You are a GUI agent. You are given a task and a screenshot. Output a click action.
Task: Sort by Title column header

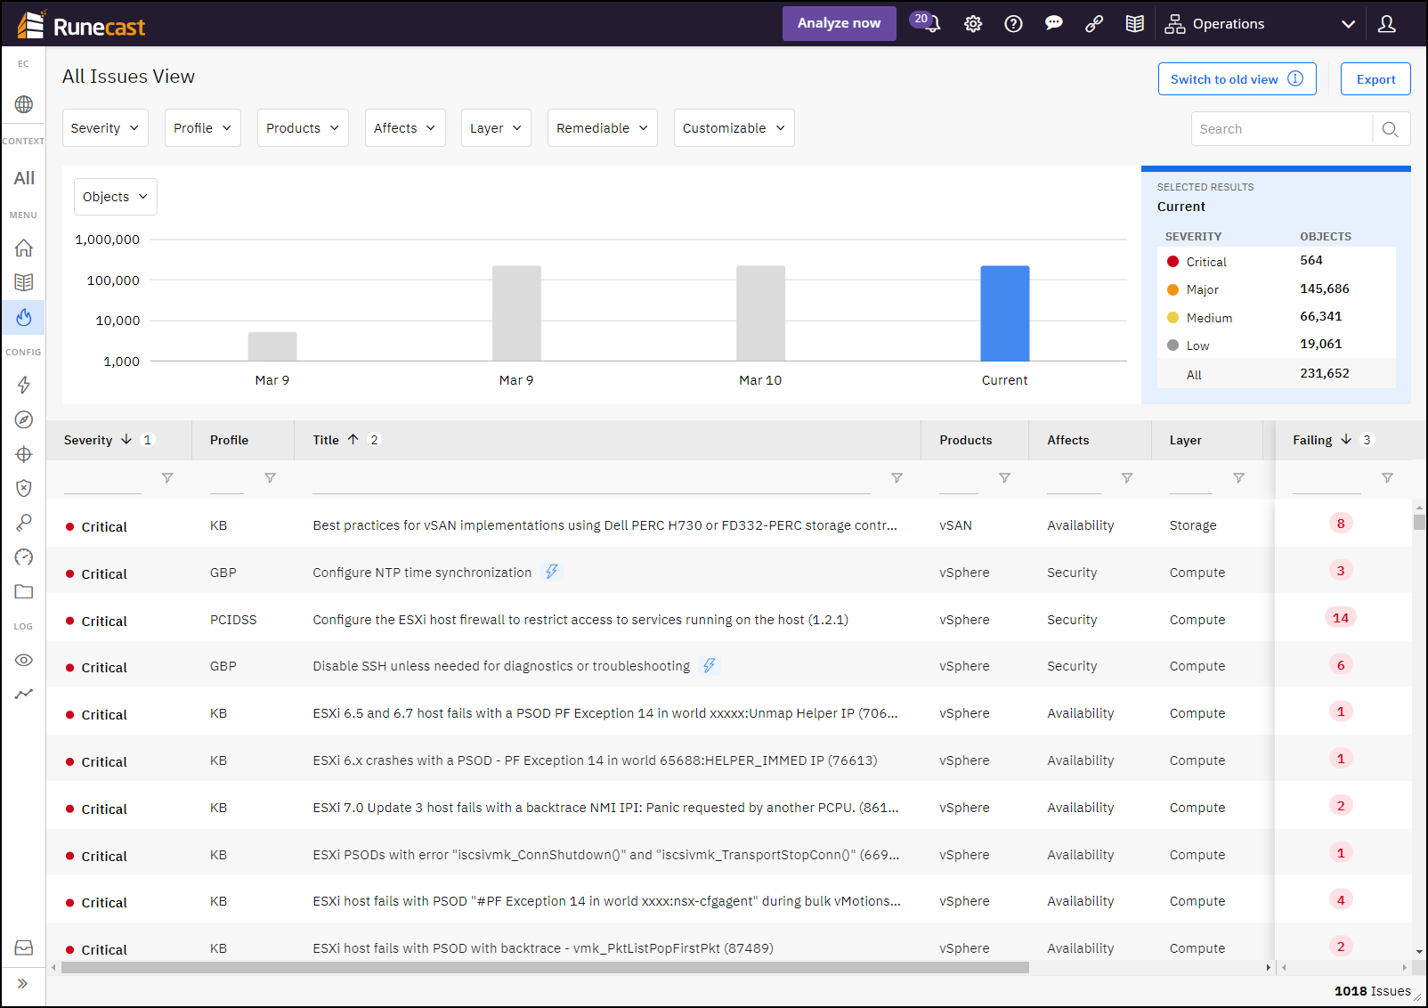tap(326, 440)
